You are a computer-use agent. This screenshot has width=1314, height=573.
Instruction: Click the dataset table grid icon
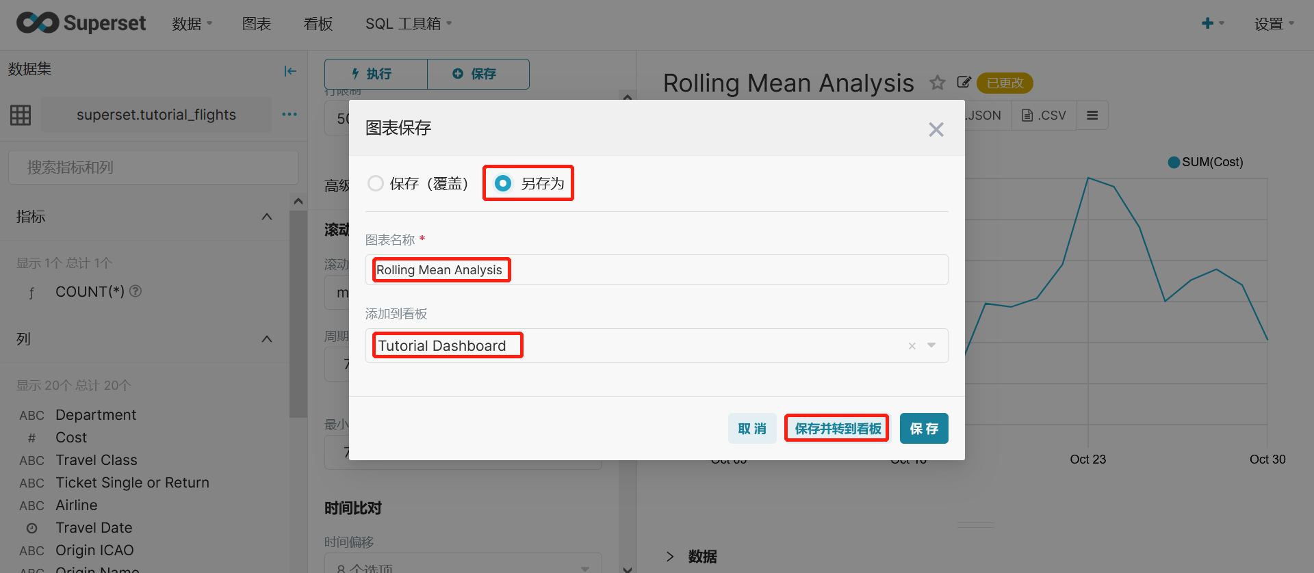pos(21,115)
